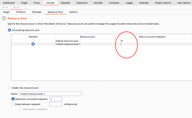The height and width of the screenshot is (118, 192).
Task: Switch to the Decoder tab
Action: point(98,3)
